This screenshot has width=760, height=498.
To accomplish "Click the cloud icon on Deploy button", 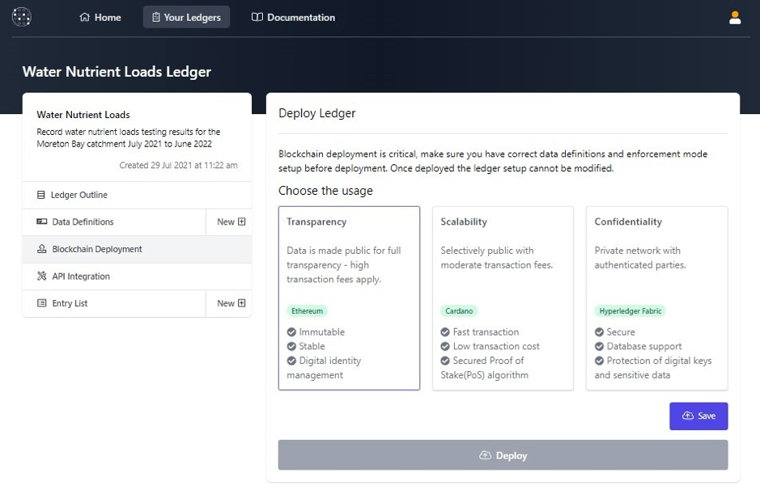I will point(485,455).
